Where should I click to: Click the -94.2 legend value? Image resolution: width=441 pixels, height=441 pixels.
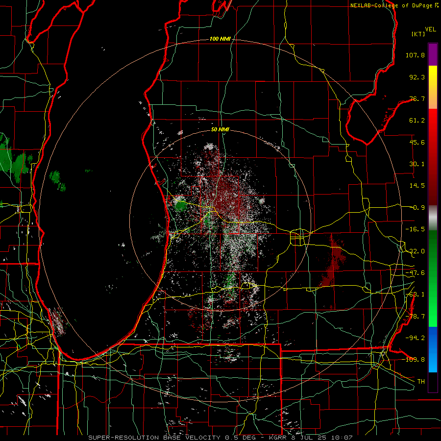[415, 338]
